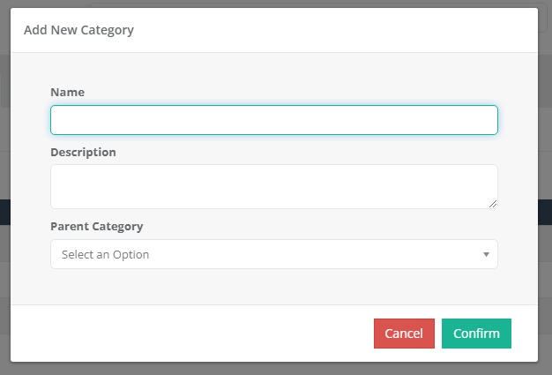This screenshot has width=552, height=375.
Task: Click the "Add New Category" dialog title
Action: click(x=78, y=30)
